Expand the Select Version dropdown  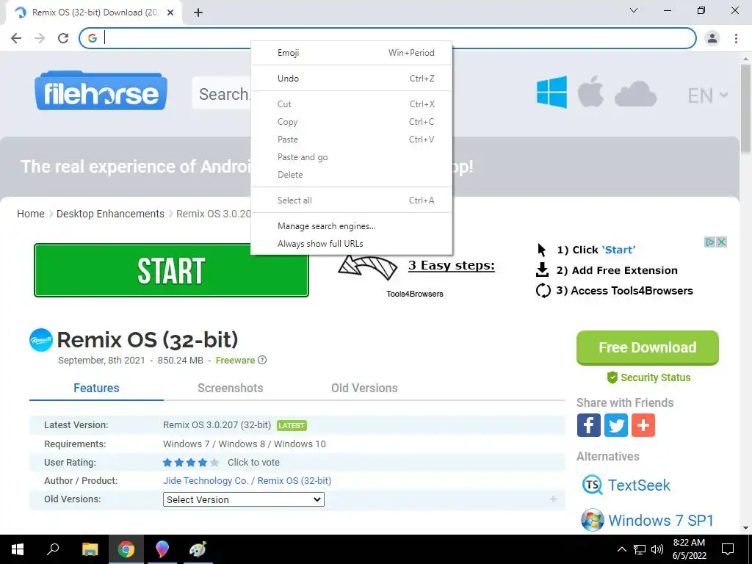[x=244, y=499]
